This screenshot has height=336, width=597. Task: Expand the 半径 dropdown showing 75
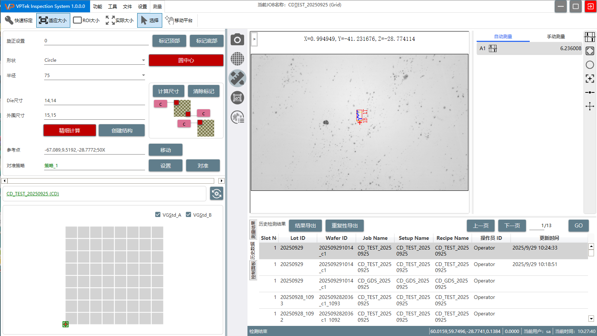click(x=94, y=76)
